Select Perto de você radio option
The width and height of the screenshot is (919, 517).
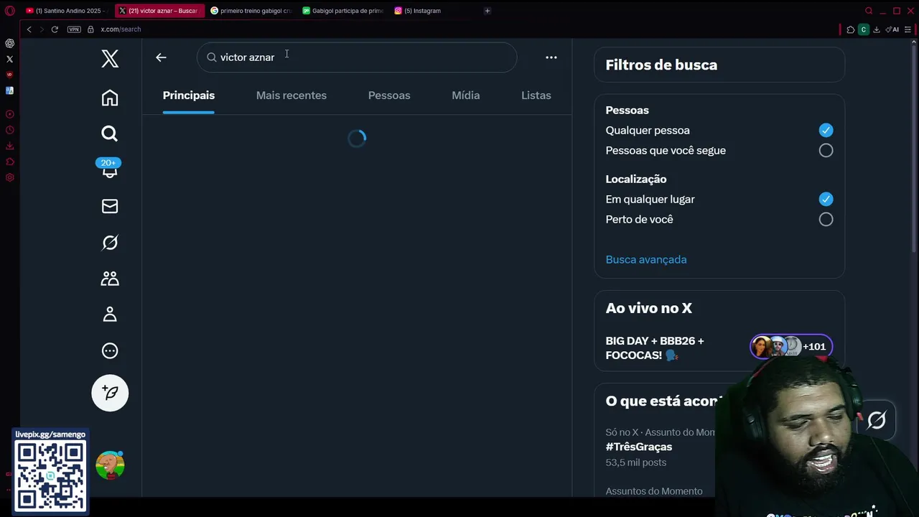[x=826, y=219]
